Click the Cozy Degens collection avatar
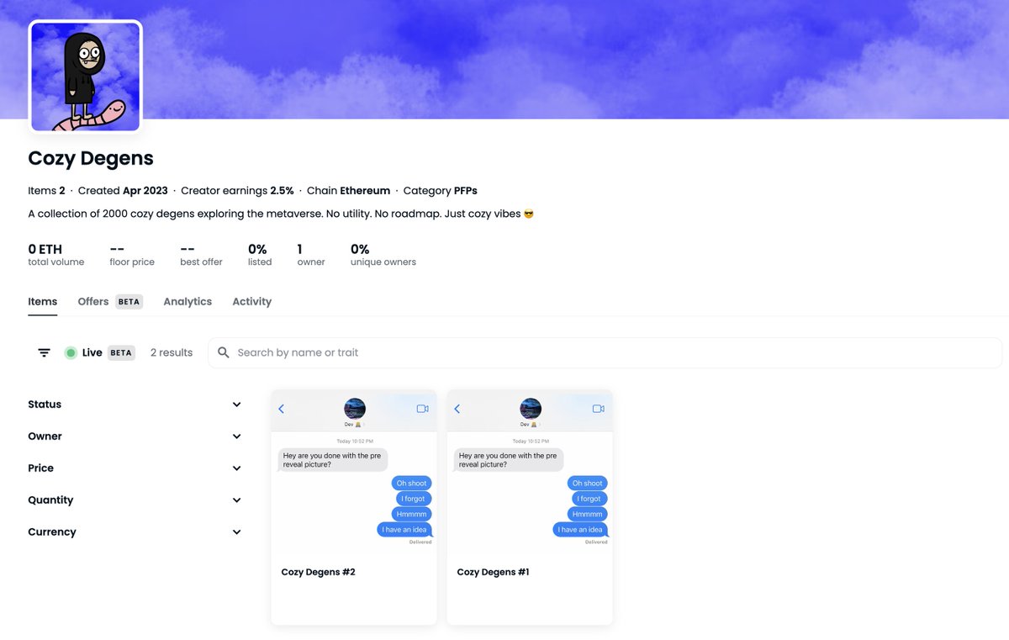The width and height of the screenshot is (1009, 640). (x=86, y=77)
